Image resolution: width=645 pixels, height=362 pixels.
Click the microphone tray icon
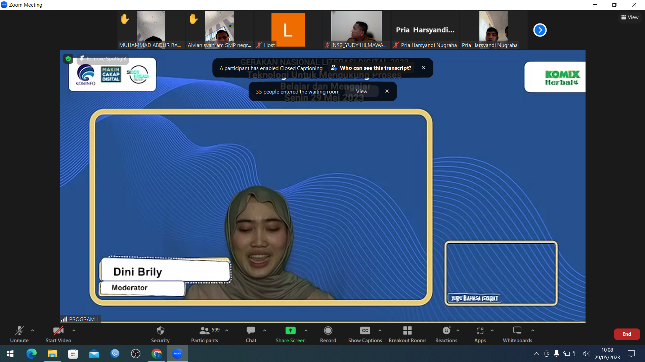click(x=557, y=354)
